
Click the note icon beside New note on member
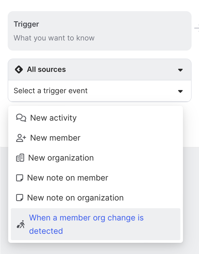[x=19, y=178]
